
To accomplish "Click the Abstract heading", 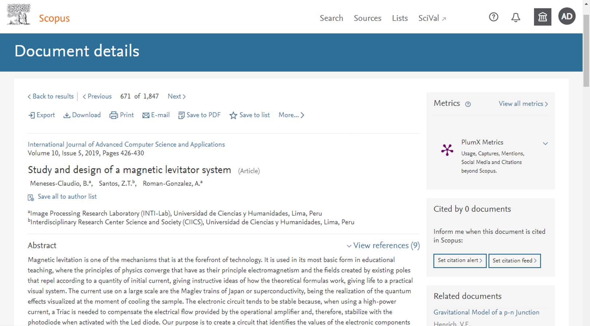I will point(42,246).
